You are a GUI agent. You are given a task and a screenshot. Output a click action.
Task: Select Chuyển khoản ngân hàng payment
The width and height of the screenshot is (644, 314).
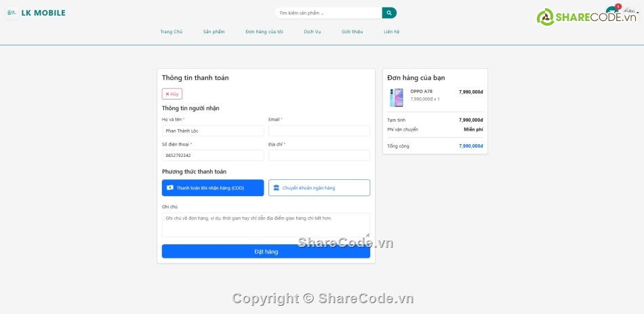[x=319, y=187]
